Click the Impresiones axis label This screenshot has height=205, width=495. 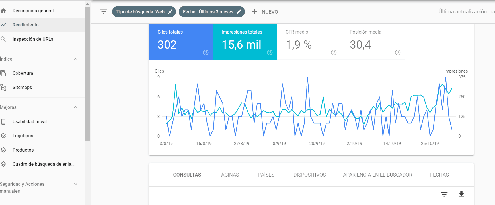coord(456,71)
